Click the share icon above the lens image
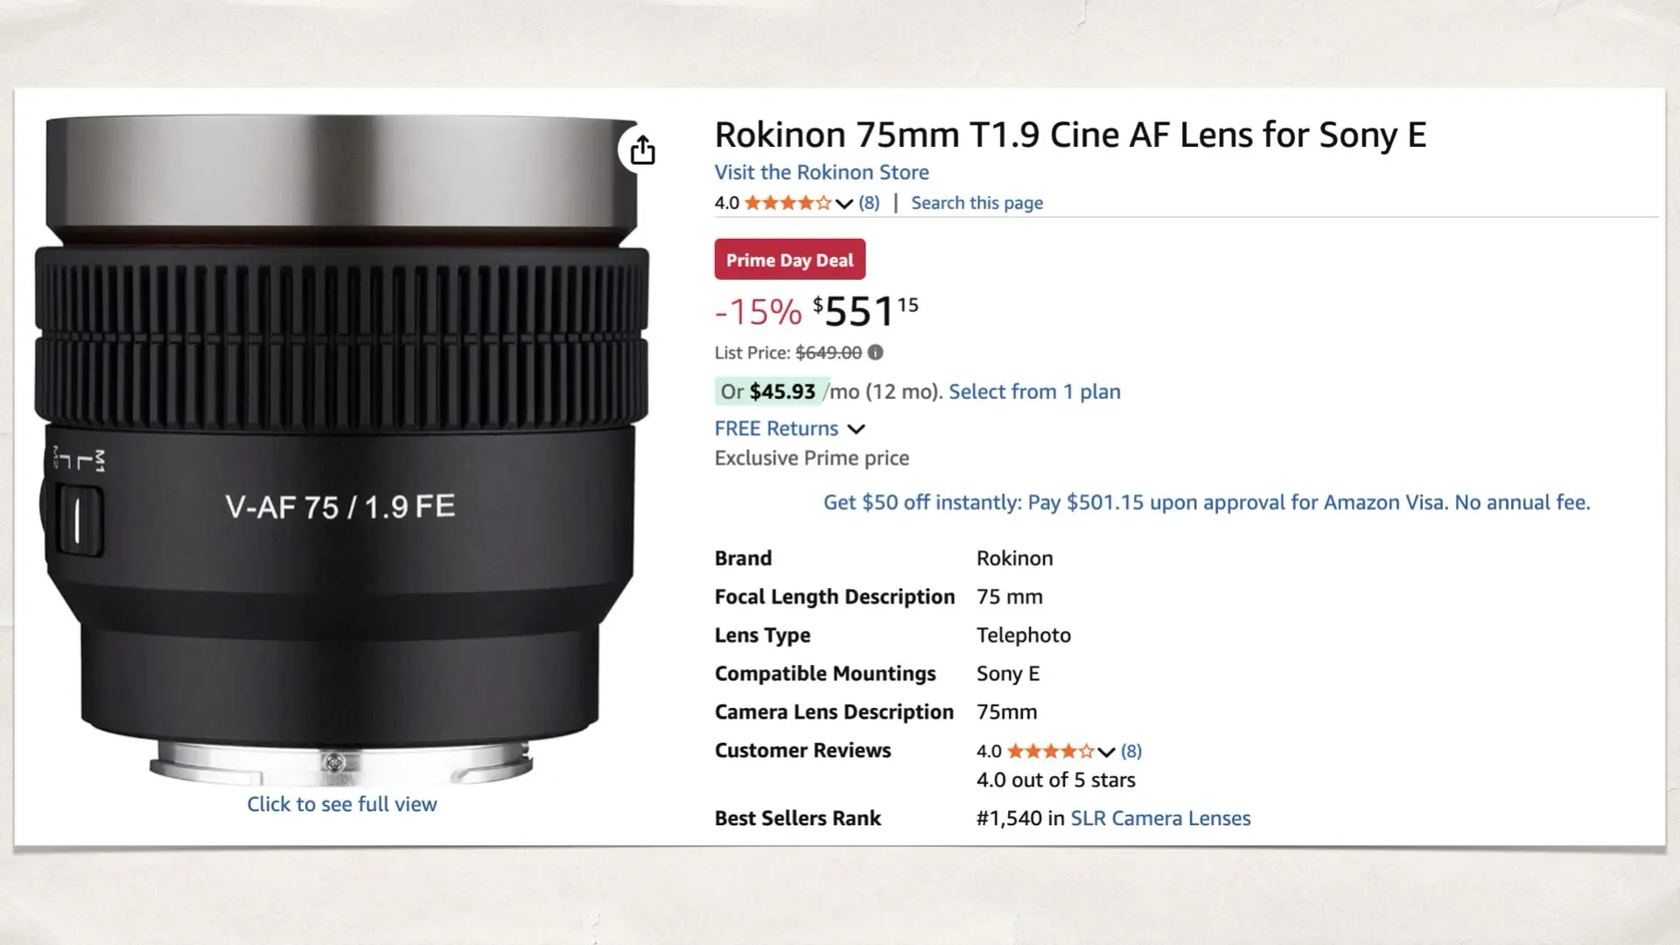Viewport: 1680px width, 945px height. [x=643, y=150]
